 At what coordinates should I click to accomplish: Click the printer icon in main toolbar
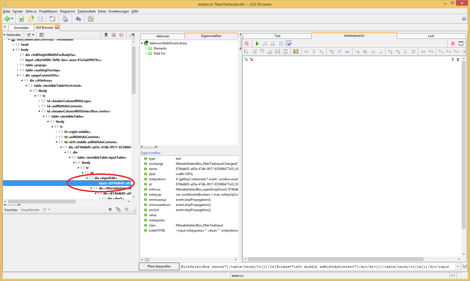(65, 19)
